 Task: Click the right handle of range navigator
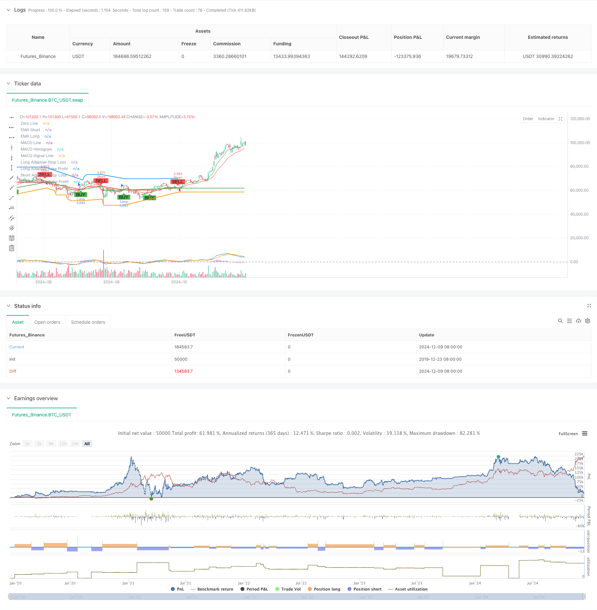584,596
